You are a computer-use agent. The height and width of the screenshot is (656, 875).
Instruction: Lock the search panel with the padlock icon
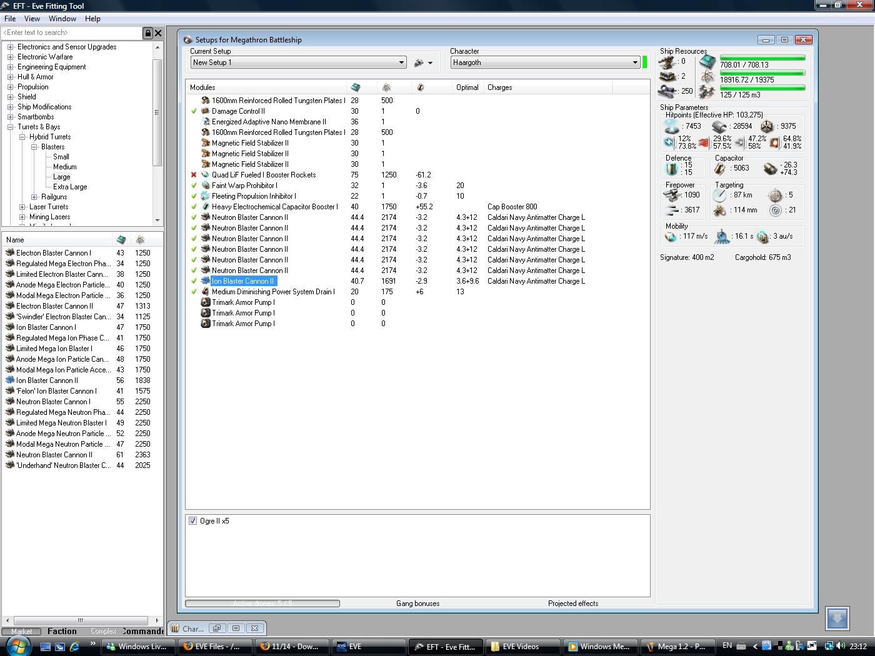147,33
